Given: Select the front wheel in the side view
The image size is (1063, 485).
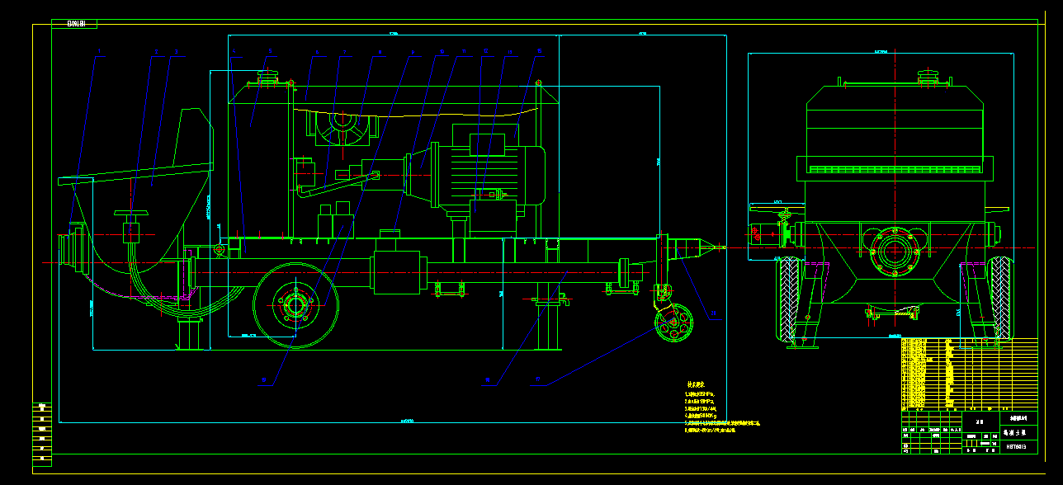Looking at the screenshot, I should click(295, 305).
